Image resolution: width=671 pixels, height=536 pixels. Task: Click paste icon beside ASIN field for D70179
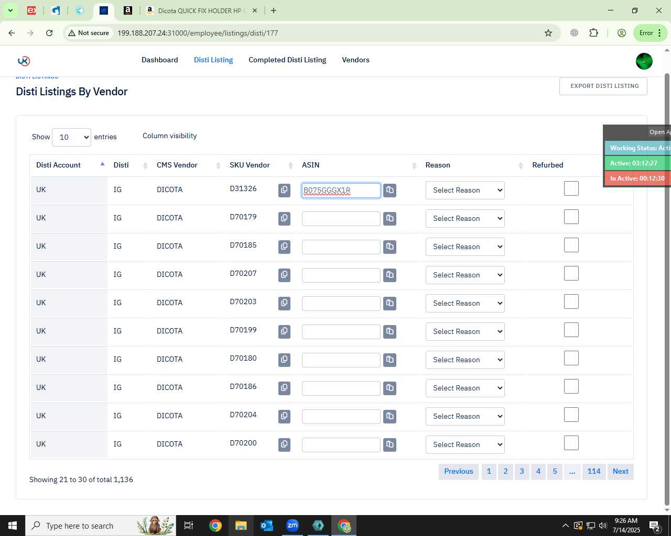pos(389,218)
